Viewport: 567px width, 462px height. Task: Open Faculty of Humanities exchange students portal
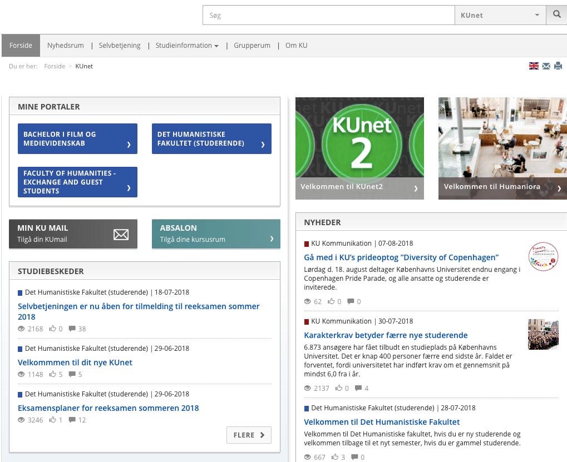tap(77, 182)
